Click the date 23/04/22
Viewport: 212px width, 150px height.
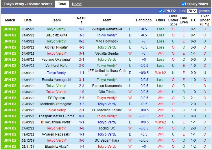click(x=28, y=73)
